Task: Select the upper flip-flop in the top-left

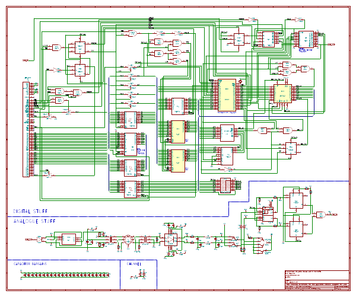Action: tap(78, 48)
